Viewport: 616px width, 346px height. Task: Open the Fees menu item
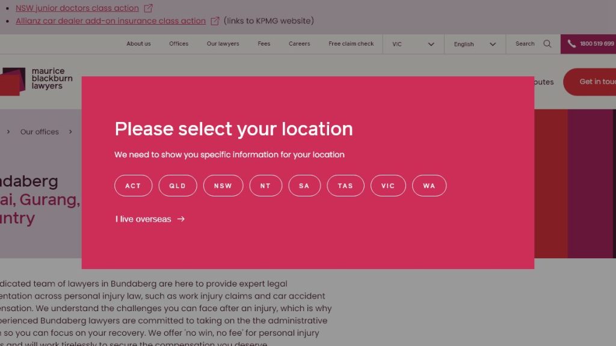pyautogui.click(x=263, y=43)
